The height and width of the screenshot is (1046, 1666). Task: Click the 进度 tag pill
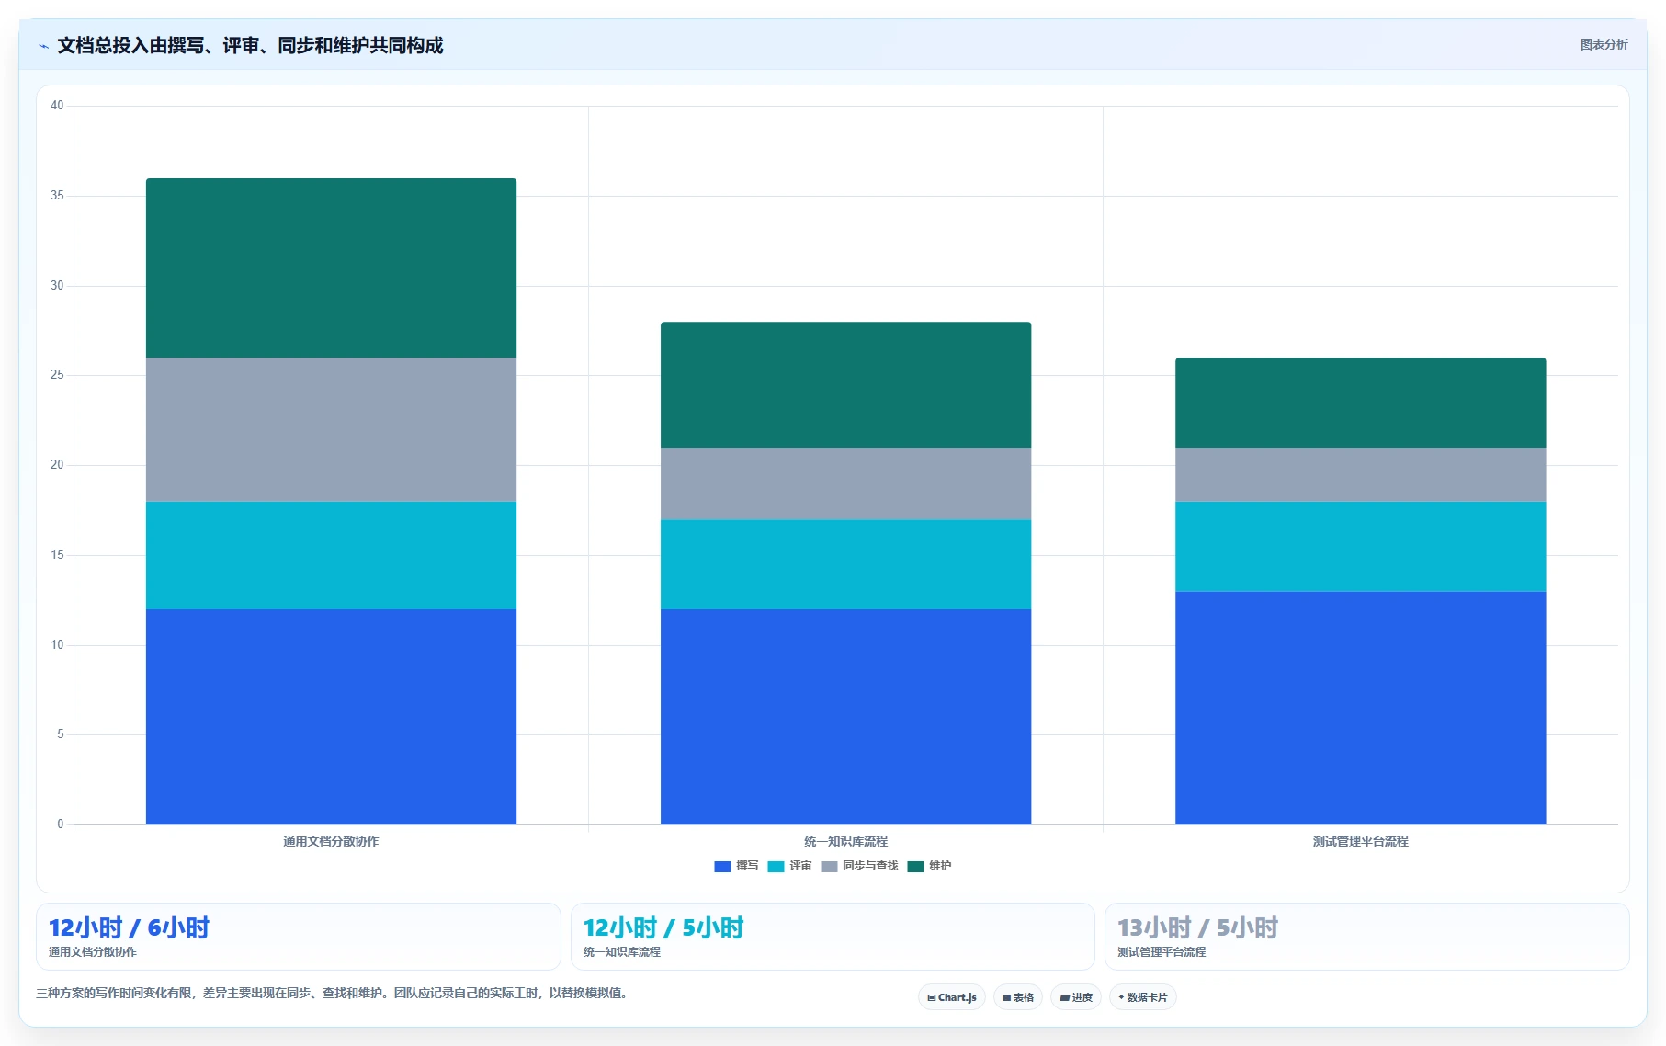tap(1075, 997)
